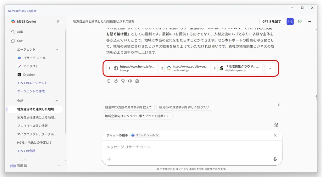Click the M365 Copilot logo
322x177 pixels.
tap(13, 22)
